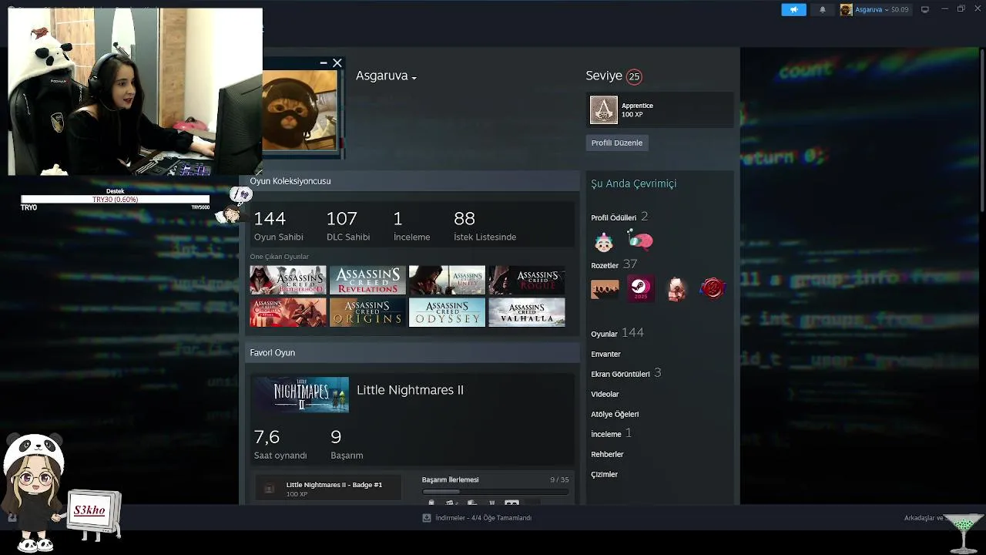Open the level 25 badge circle
986x555 pixels.
[634, 76]
